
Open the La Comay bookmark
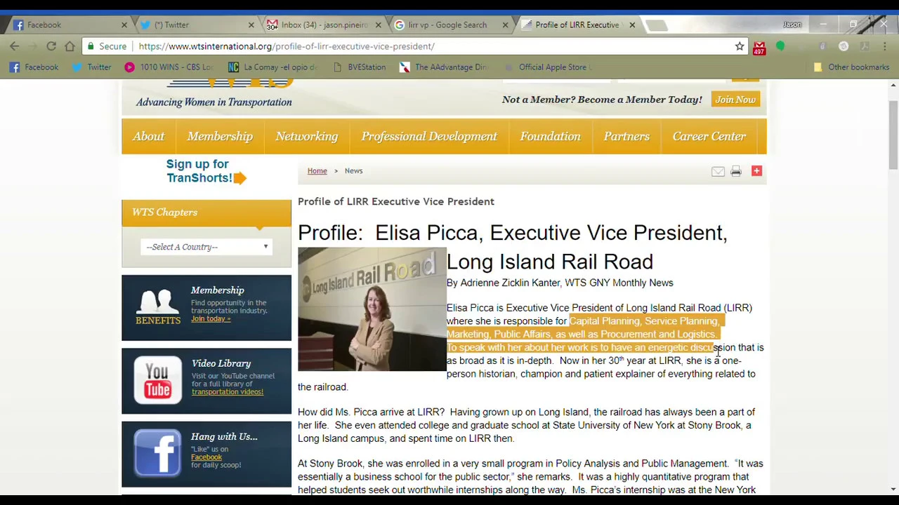[273, 67]
